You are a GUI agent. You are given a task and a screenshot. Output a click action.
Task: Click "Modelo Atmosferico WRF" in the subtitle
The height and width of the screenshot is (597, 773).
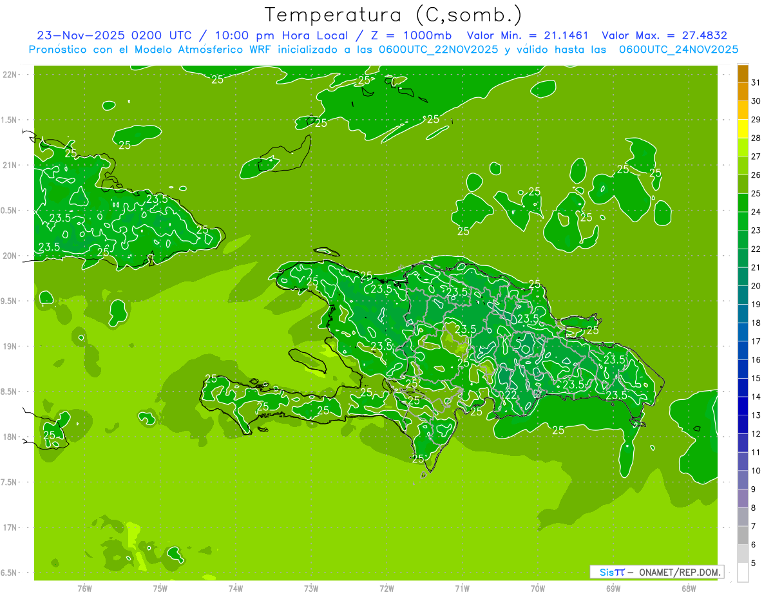[x=205, y=50]
